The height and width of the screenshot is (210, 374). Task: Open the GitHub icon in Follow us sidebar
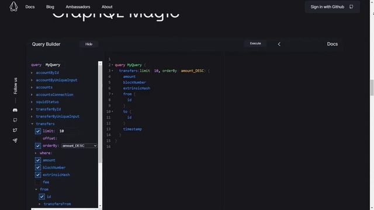pyautogui.click(x=15, y=120)
